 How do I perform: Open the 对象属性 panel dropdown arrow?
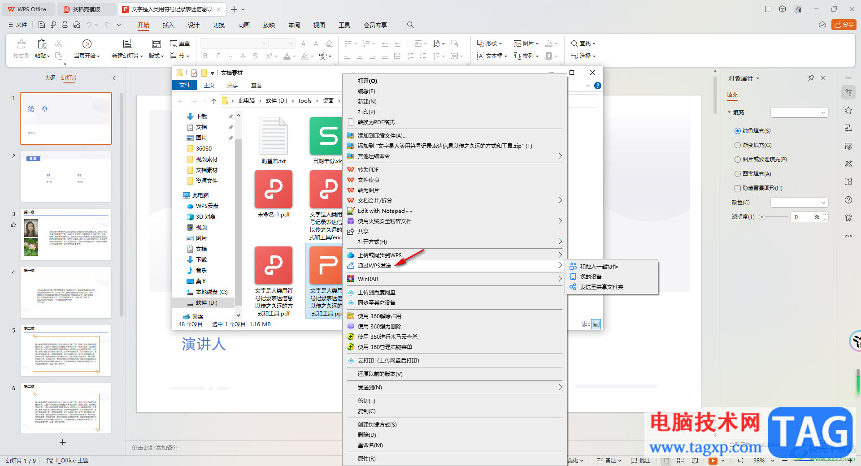758,78
